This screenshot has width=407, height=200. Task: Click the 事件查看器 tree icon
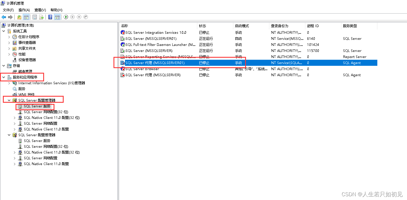[x=15, y=43]
